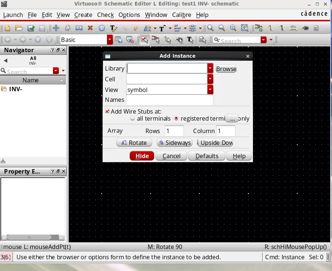The height and width of the screenshot is (271, 332).
Task: Toggle the wire selection filter button
Action: click(x=168, y=40)
